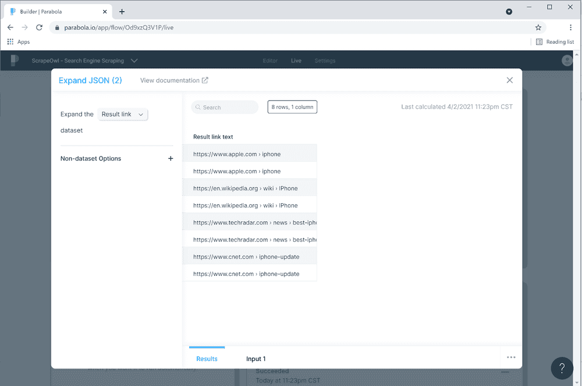Click the 8 rows, 1 column button
Image resolution: width=582 pixels, height=386 pixels.
(x=292, y=107)
